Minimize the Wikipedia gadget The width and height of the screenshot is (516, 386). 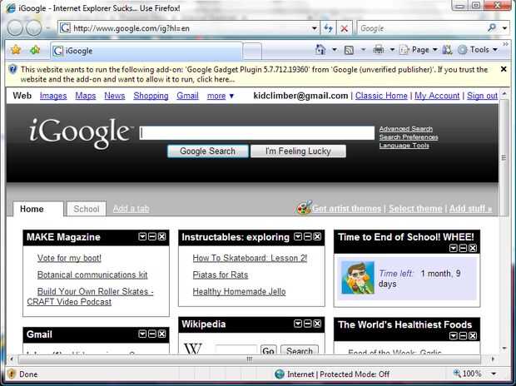click(307, 324)
